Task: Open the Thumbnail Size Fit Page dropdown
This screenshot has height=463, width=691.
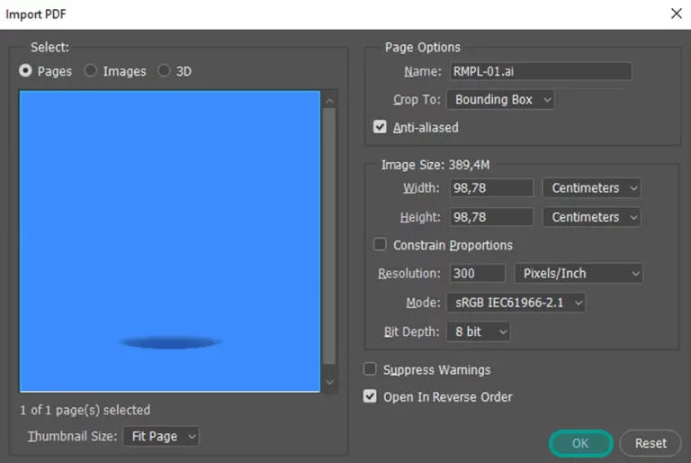Action: (161, 437)
